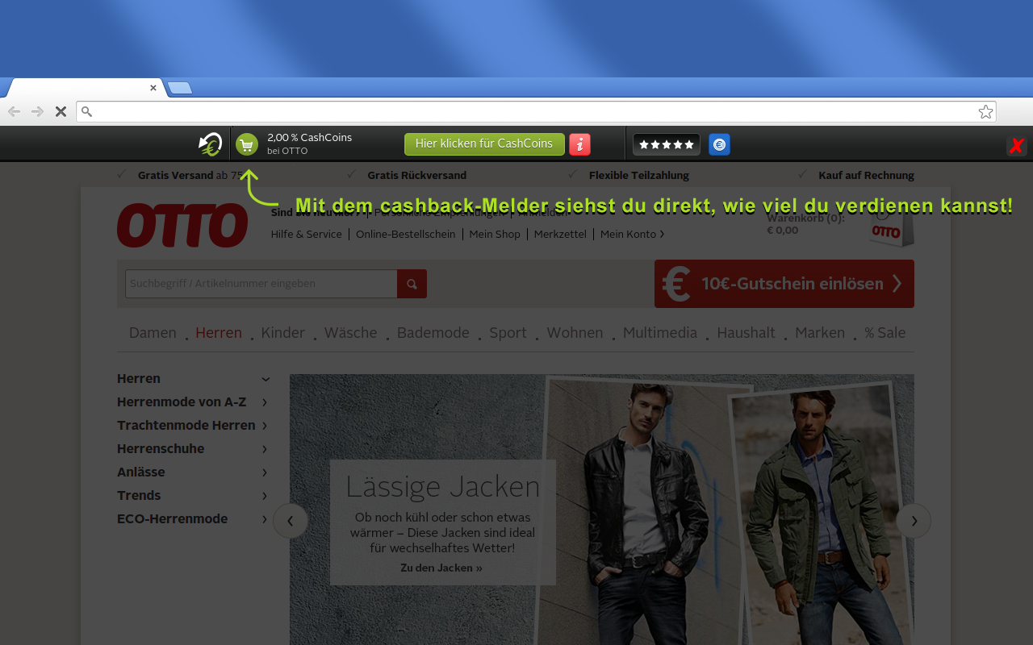Open a new browser tab
The height and width of the screenshot is (645, 1033).
179,88
